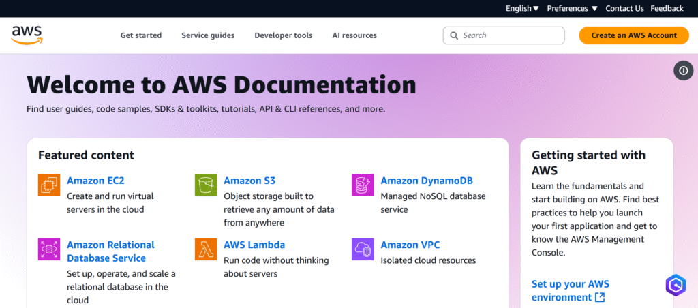Open the info circle panel icon

tap(683, 70)
